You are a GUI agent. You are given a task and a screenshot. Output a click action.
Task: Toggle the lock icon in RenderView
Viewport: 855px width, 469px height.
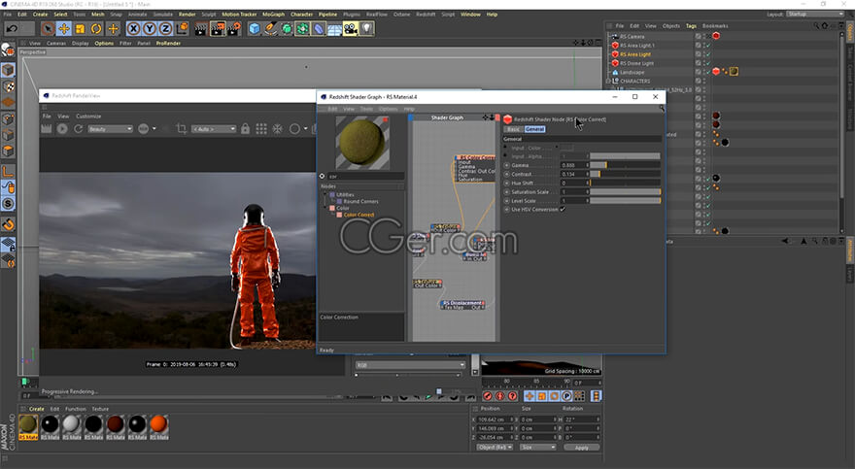246,128
